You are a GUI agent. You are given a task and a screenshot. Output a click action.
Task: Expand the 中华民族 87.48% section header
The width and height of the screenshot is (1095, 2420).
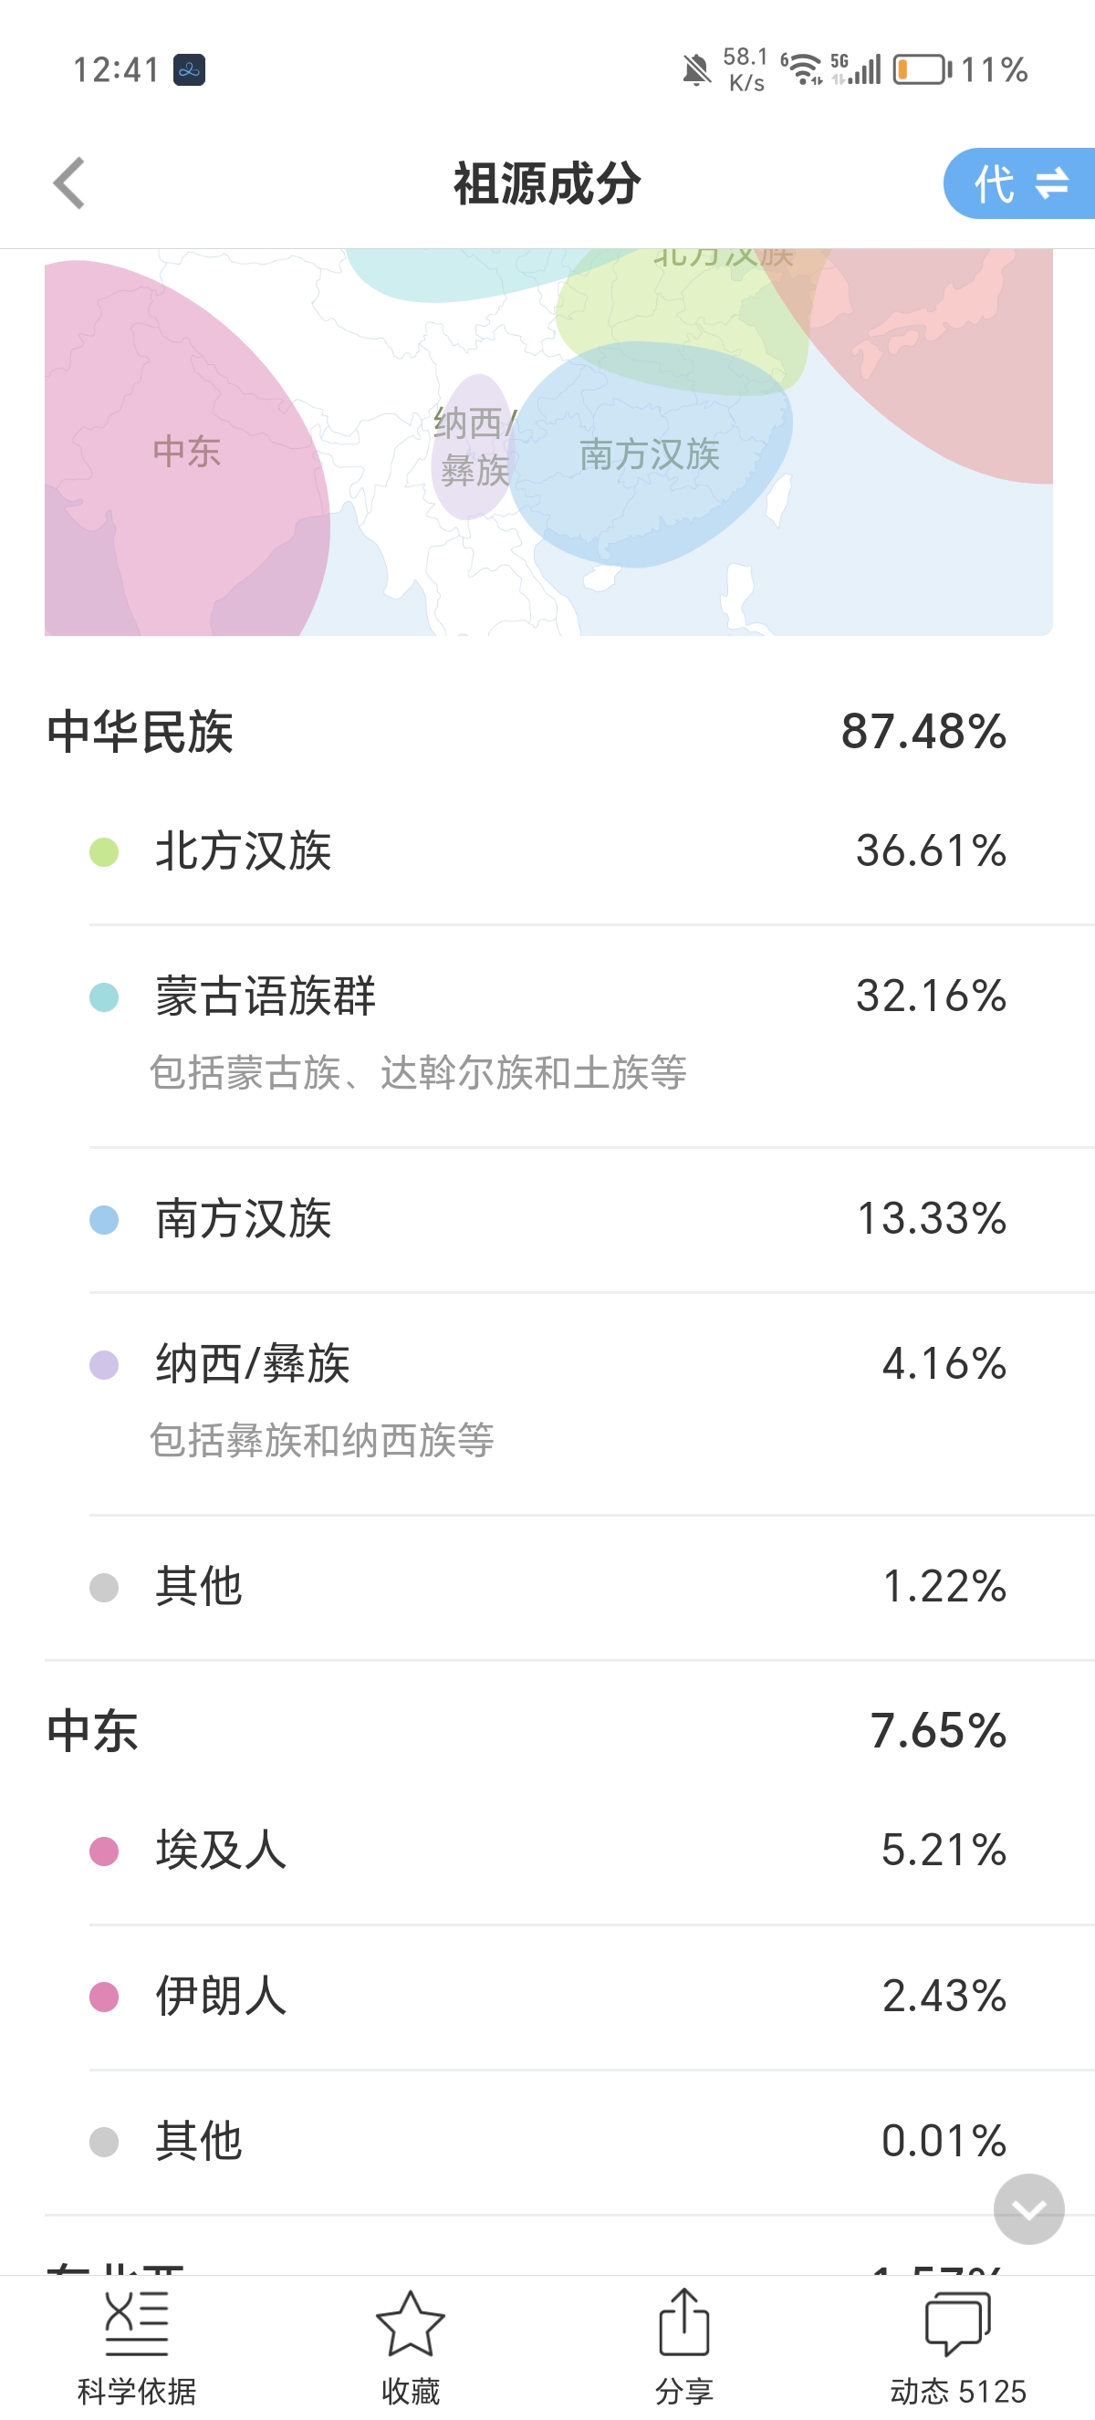tap(526, 731)
